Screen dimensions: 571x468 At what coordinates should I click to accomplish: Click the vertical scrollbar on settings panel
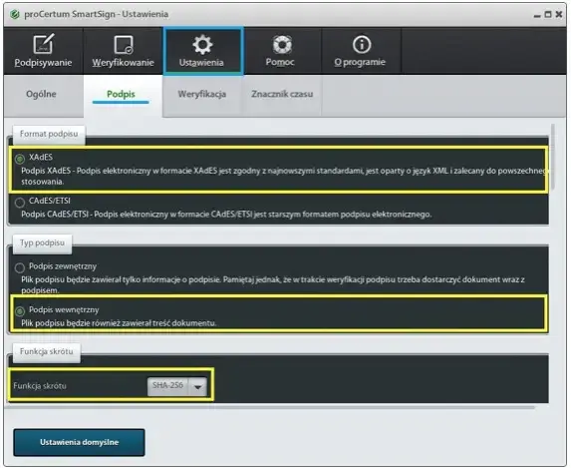tap(553, 157)
